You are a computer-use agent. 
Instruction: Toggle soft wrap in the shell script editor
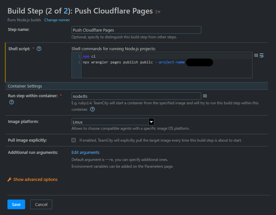(x=261, y=55)
